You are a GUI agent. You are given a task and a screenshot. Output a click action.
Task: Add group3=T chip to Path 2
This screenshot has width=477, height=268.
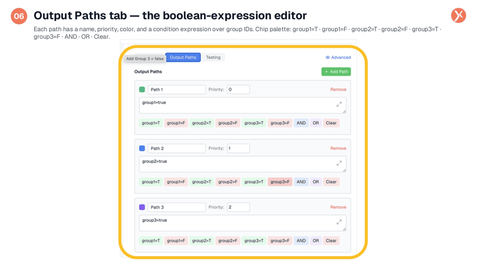(254, 182)
